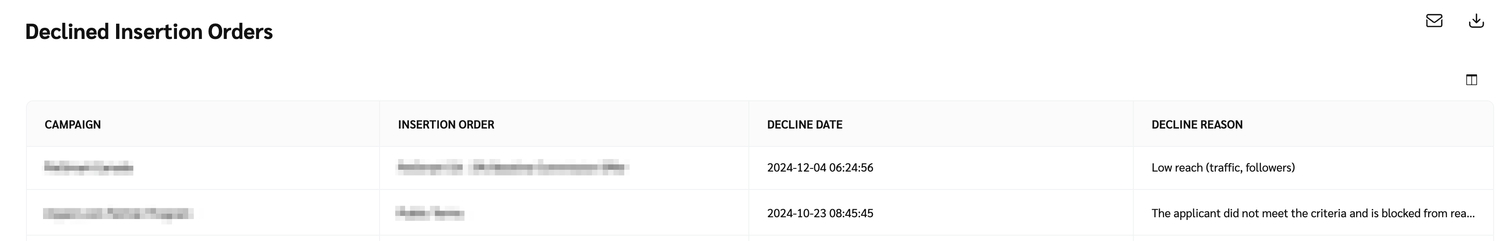The width and height of the screenshot is (1512, 241).
Task: Click the INSERTION ORDER column header
Action: [x=446, y=125]
